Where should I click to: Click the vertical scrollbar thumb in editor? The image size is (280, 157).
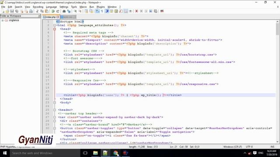[x=277, y=29]
